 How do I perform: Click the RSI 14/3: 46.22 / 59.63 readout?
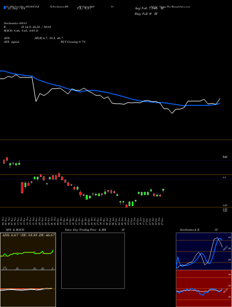pyautogui.click(x=27, y=27)
